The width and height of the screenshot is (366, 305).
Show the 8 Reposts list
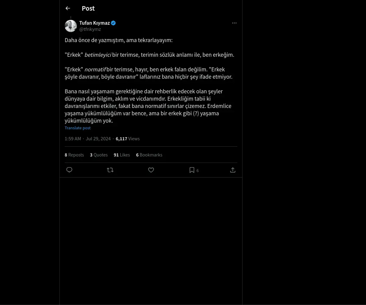tap(74, 155)
